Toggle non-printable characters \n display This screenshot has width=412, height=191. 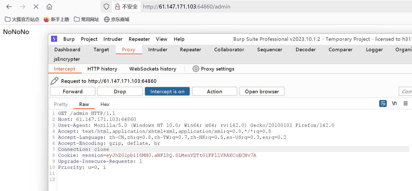click(394, 103)
